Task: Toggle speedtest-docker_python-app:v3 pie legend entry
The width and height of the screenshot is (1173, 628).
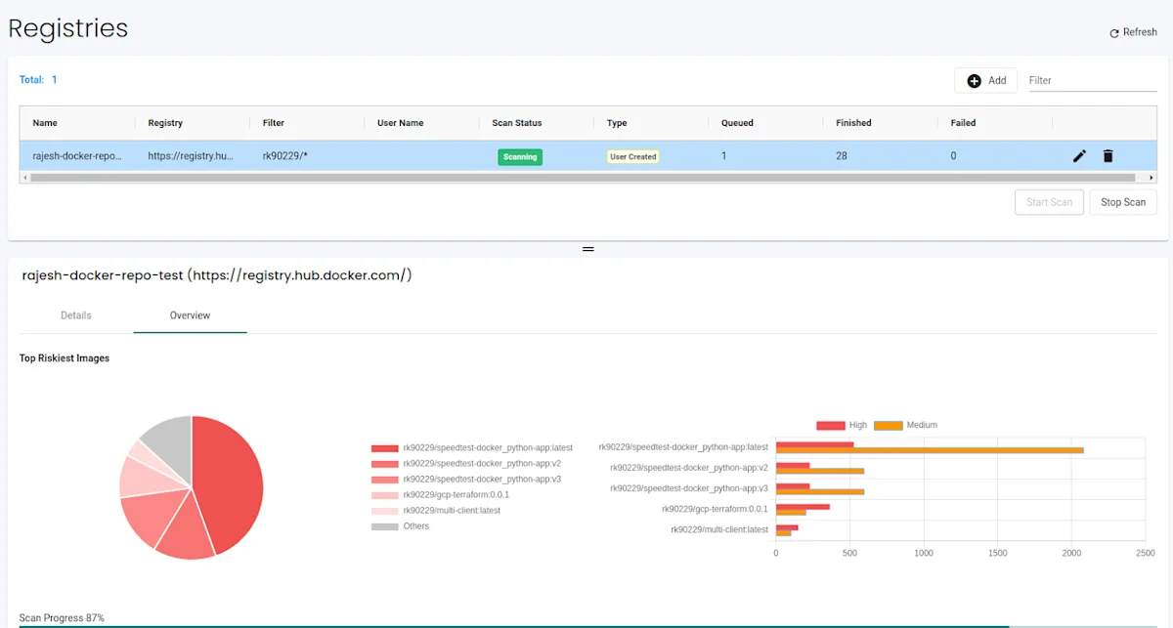Action: click(x=466, y=479)
